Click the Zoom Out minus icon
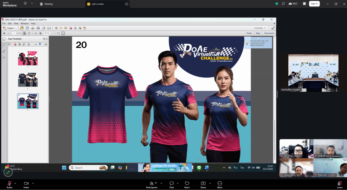This screenshot has height=190, width=347. point(36,33)
